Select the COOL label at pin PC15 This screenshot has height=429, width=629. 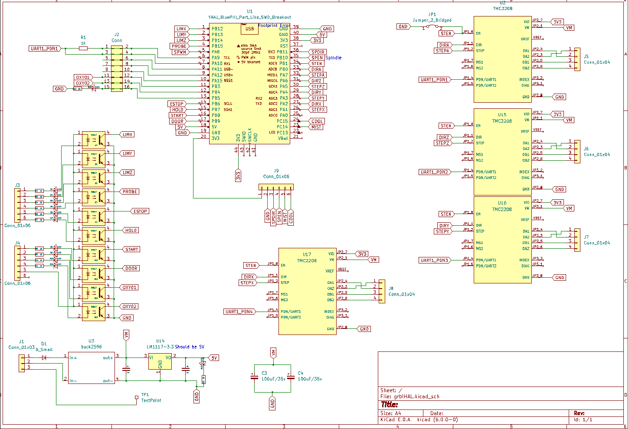[x=317, y=121]
